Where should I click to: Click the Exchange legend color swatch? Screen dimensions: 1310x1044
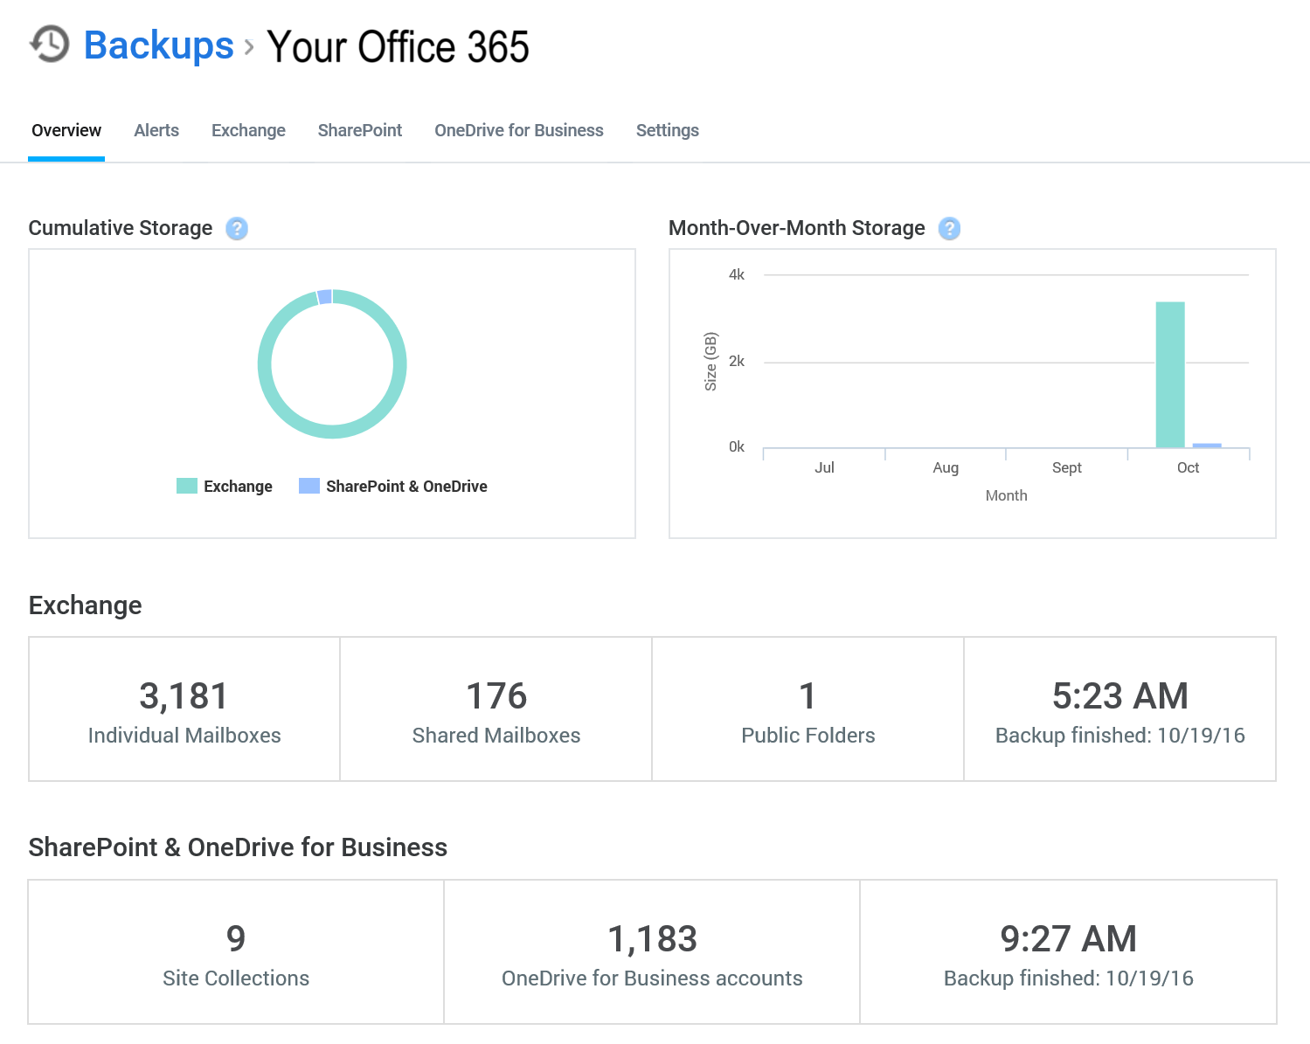coord(187,486)
